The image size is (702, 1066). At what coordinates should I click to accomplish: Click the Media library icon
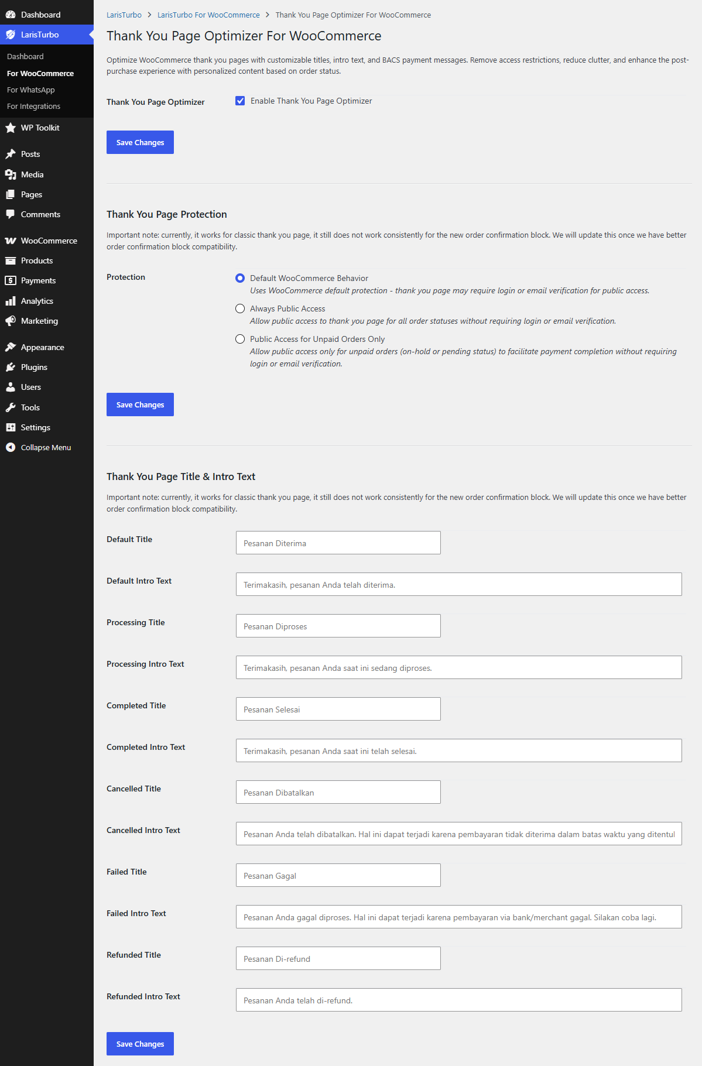11,174
